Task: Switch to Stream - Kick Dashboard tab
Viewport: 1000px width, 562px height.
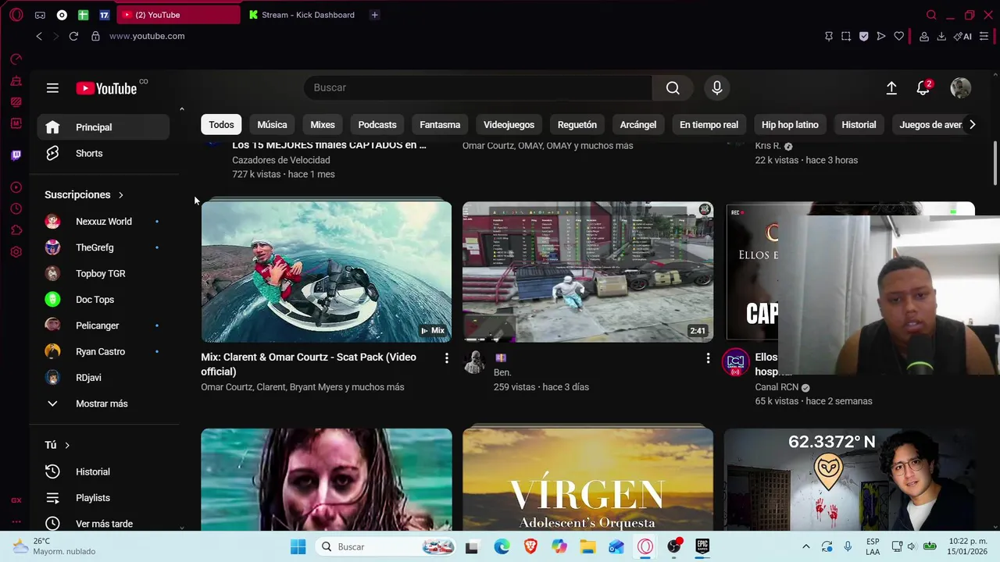Action: 303,15
